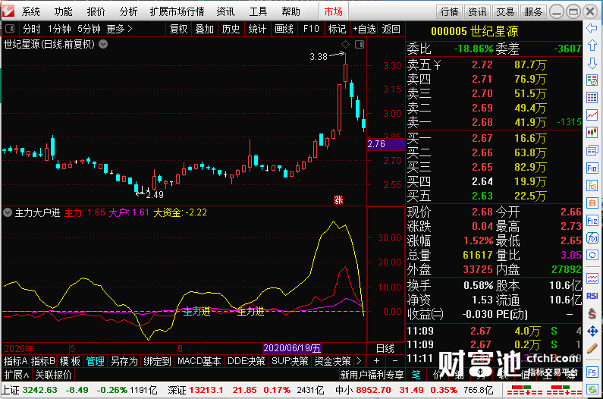This screenshot has width=603, height=399.
Task: Toggle the panel icon at chart top right
Action: [x=360, y=45]
